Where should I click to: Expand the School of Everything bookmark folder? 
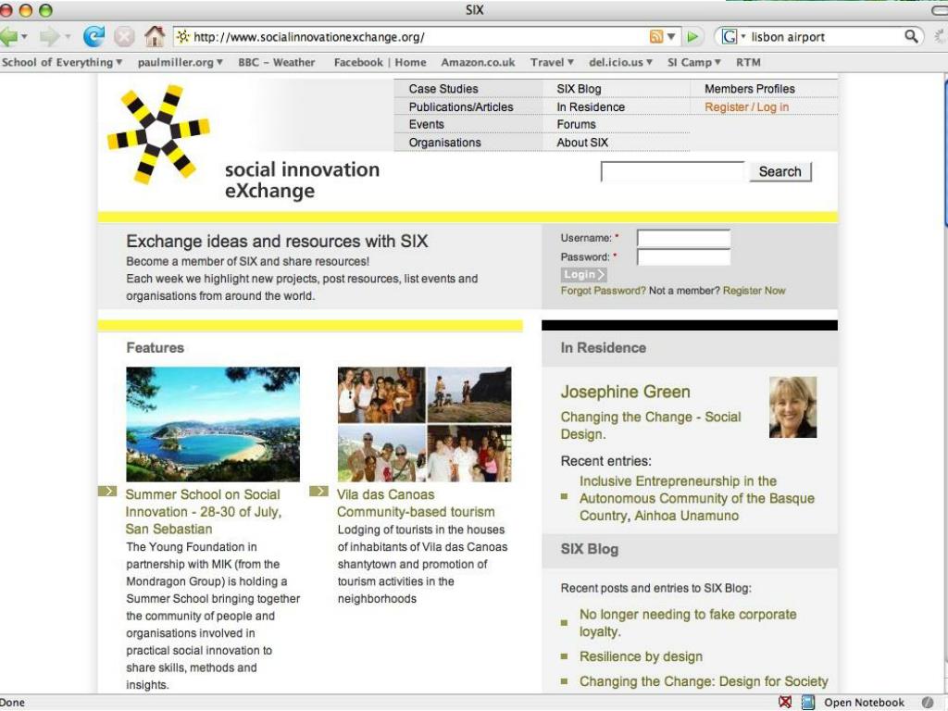(62, 62)
